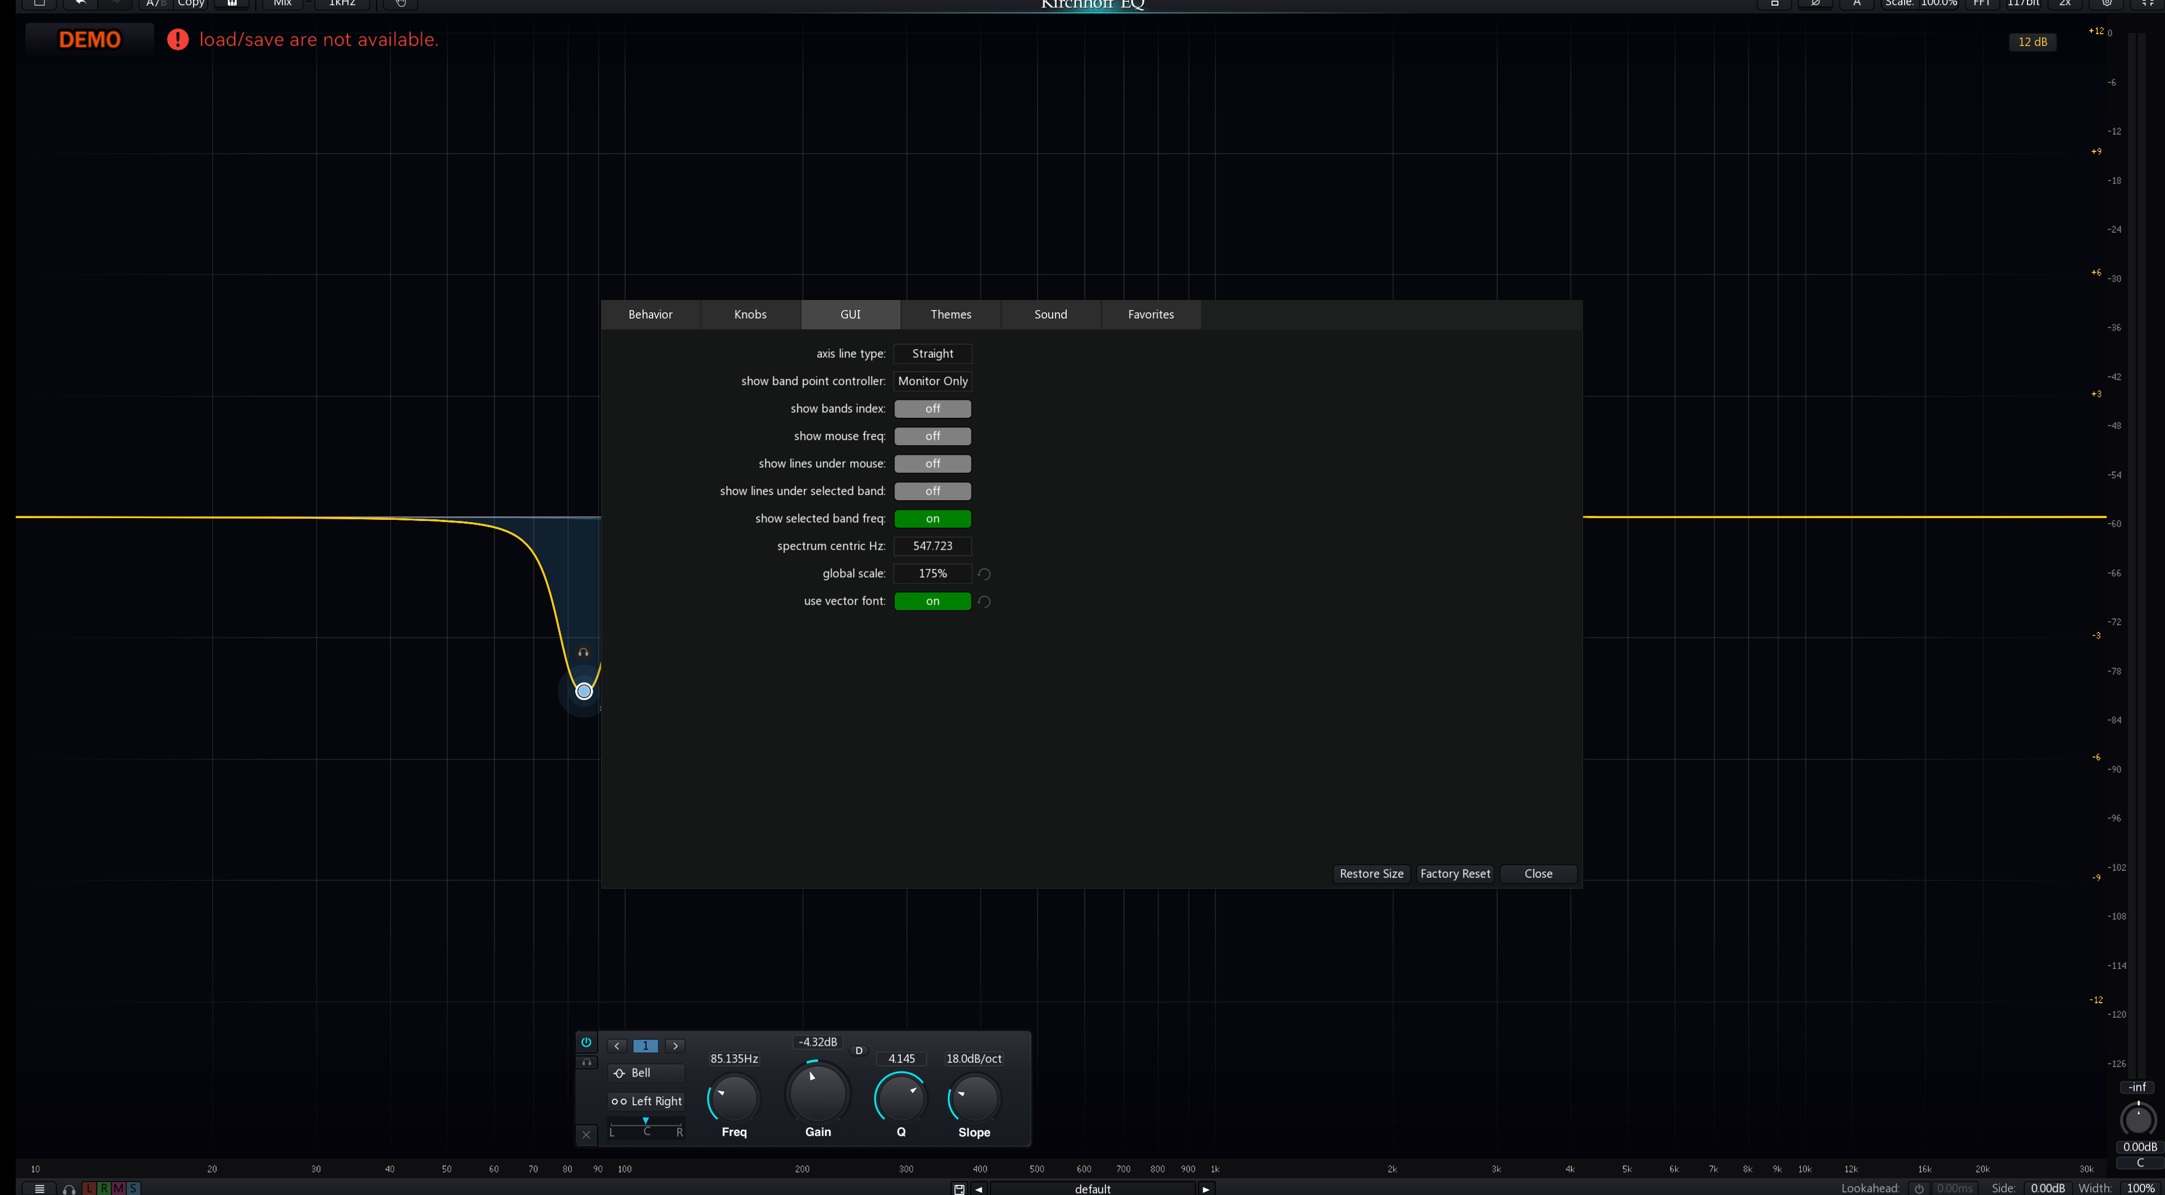Viewport: 2165px width, 1195px height.
Task: Load next preset with right triangle
Action: point(1206,1188)
